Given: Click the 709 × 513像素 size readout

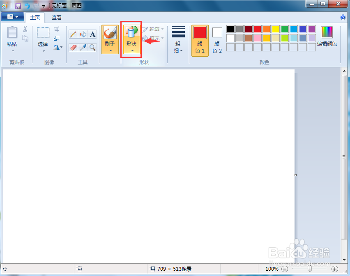Looking at the screenshot, I should pyautogui.click(x=174, y=269).
